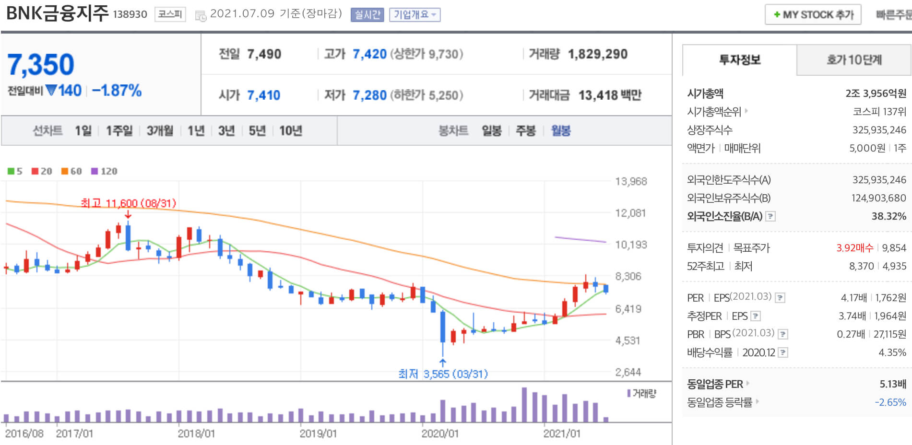Click the -2.65% sector change value
This screenshot has width=912, height=445.
point(890,402)
